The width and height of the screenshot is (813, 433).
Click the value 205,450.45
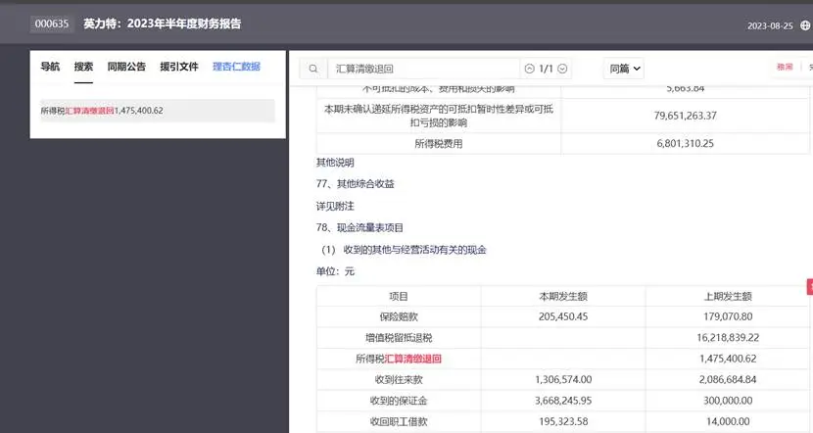563,316
